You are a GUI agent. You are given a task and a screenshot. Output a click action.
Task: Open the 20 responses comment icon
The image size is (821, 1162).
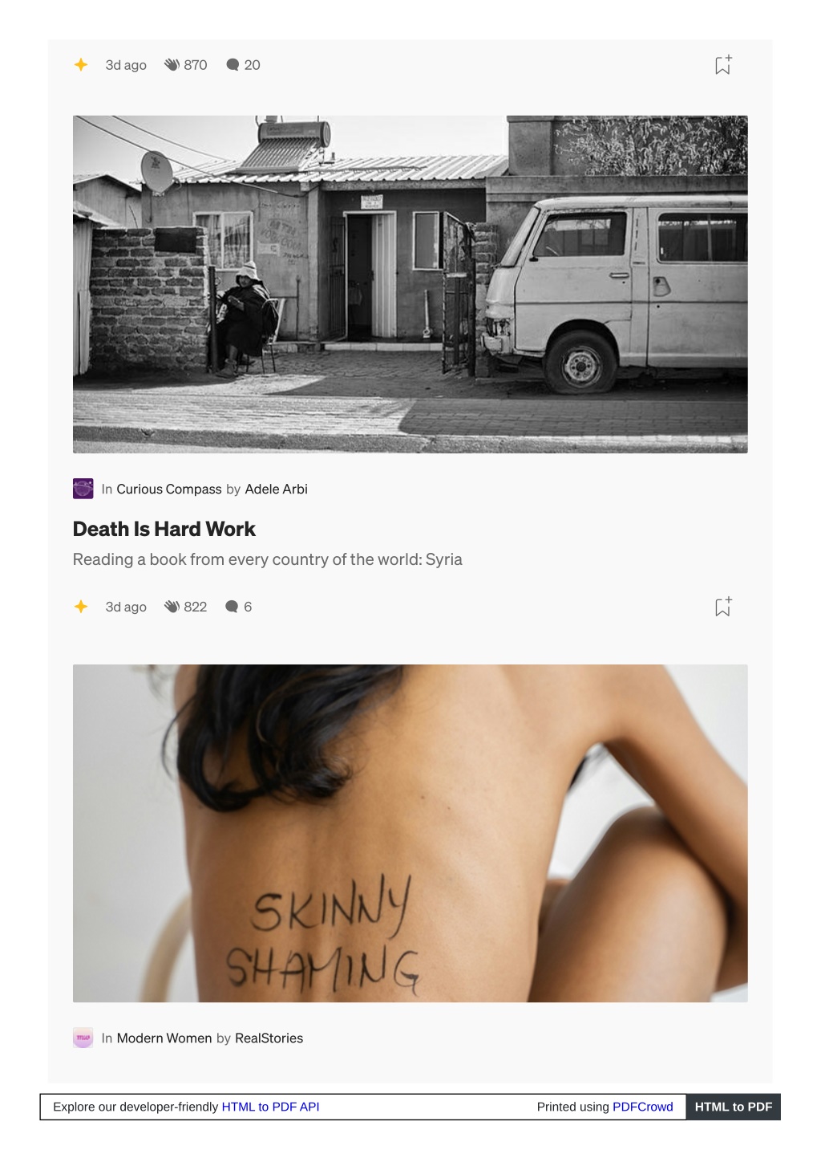(x=233, y=65)
